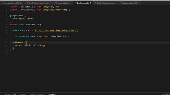The height and width of the screenshot is (95, 170).
Task: Click the constructor keyword
Action: point(19,36)
